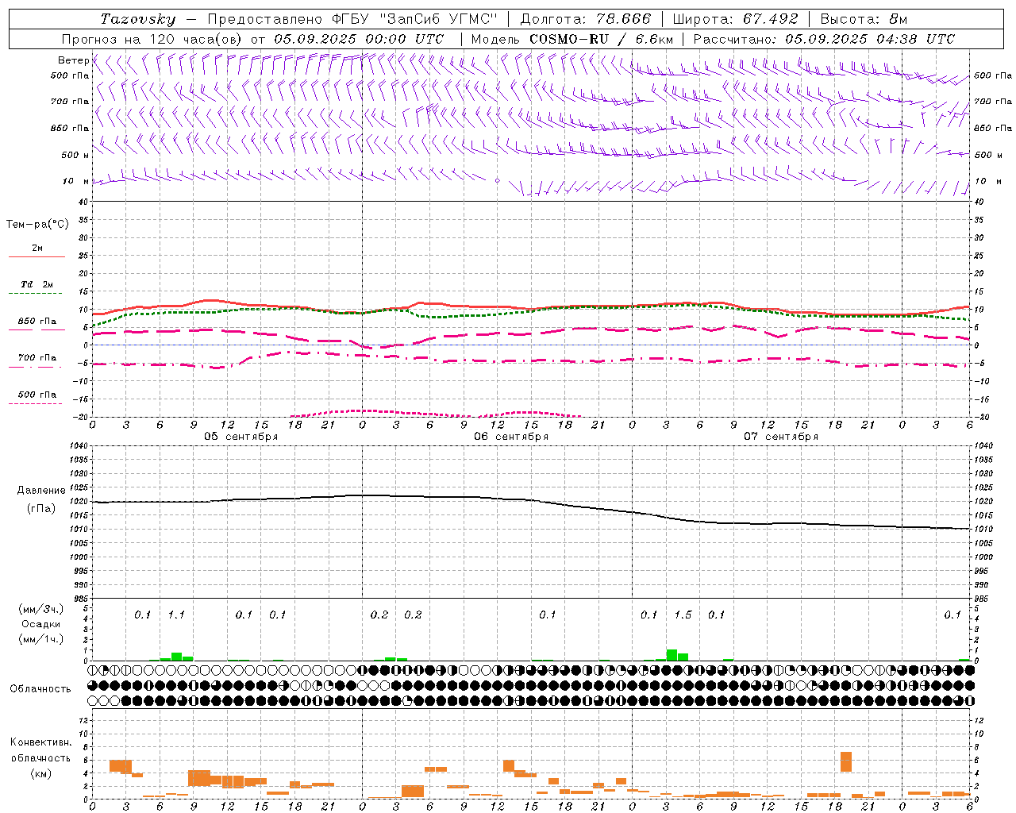Click the '700 гПа' dash-dot temperature legend entry

(37, 362)
